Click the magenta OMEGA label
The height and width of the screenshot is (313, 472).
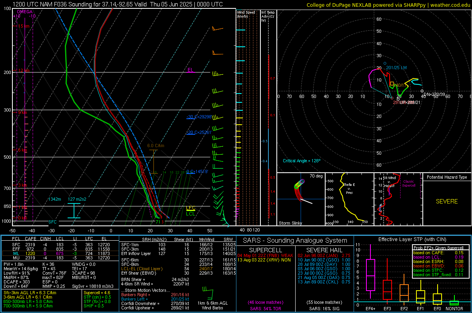click(25, 12)
